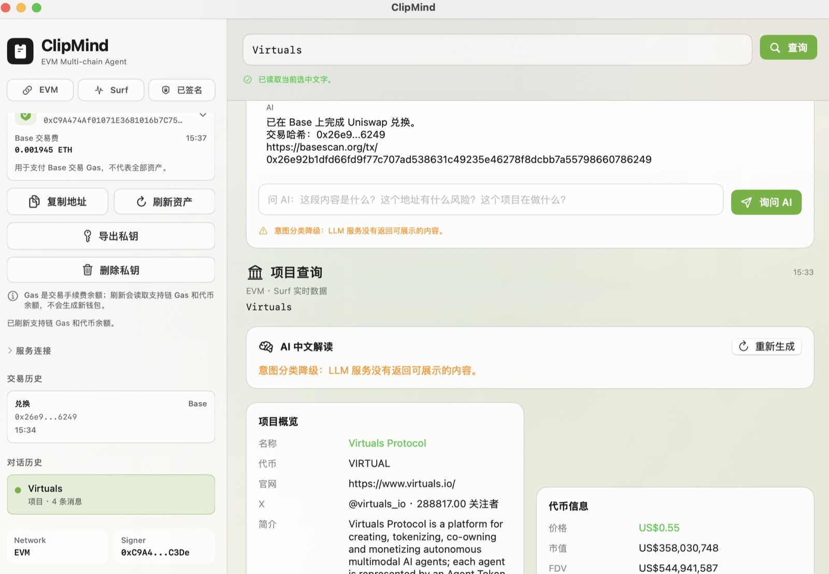Click the basescan.org transaction URL
This screenshot has width=829, height=574.
[x=459, y=153]
